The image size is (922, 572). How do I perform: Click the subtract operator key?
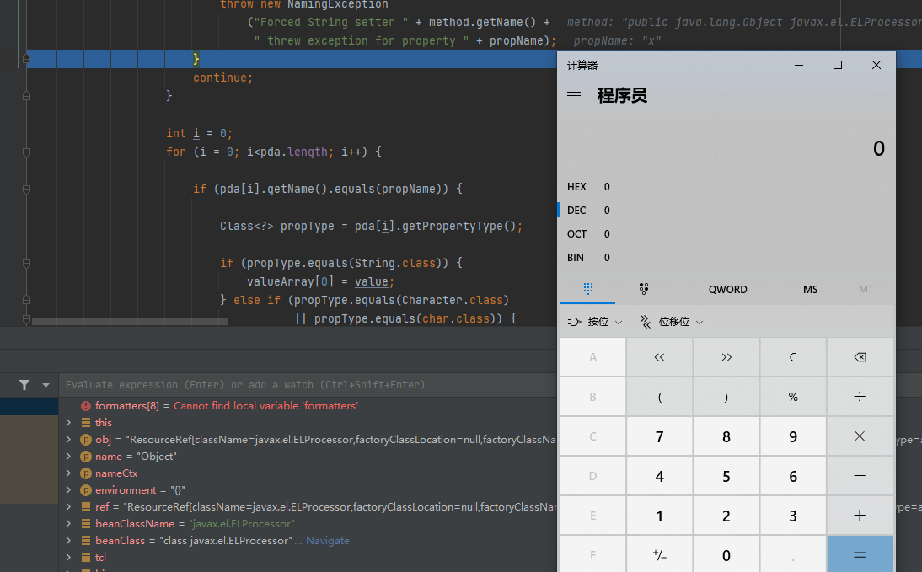[x=860, y=476]
